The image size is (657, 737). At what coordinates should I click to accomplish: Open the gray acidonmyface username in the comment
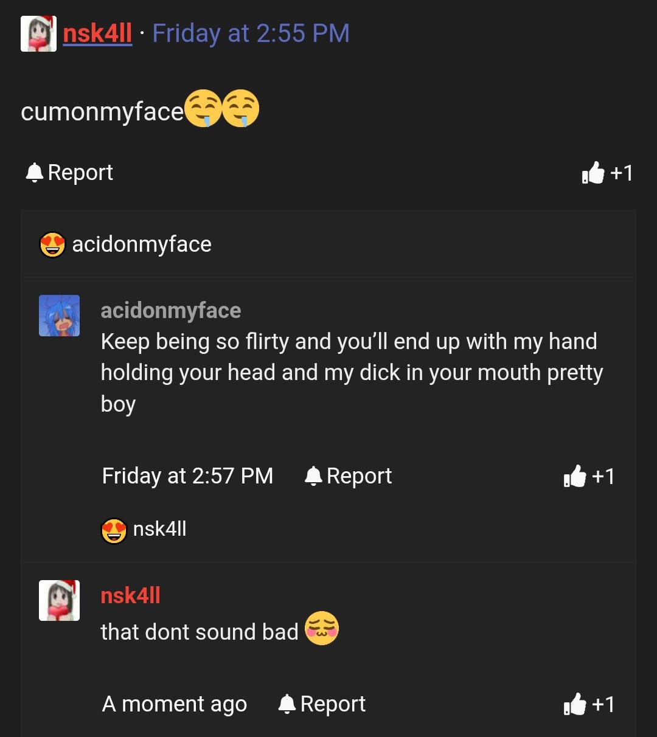(171, 311)
